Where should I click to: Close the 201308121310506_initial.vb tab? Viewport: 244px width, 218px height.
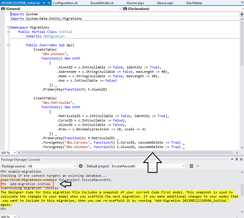coord(49,3)
